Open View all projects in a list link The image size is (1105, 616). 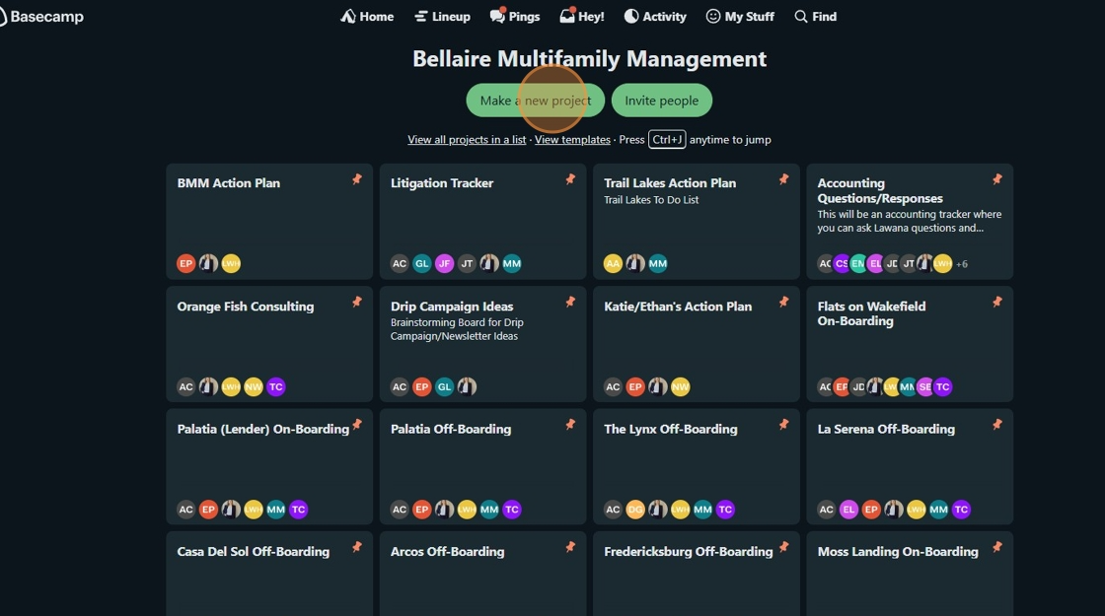pyautogui.click(x=467, y=139)
